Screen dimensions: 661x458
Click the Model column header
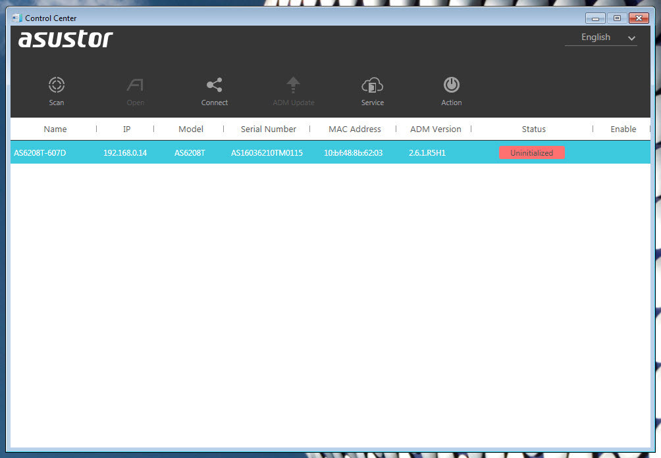[191, 129]
